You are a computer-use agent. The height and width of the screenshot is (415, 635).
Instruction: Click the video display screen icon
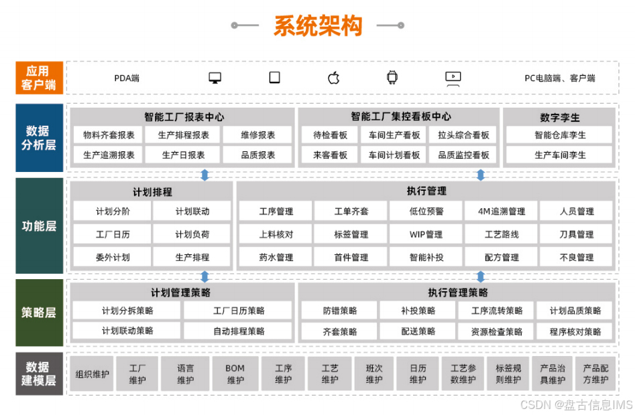tap(453, 78)
